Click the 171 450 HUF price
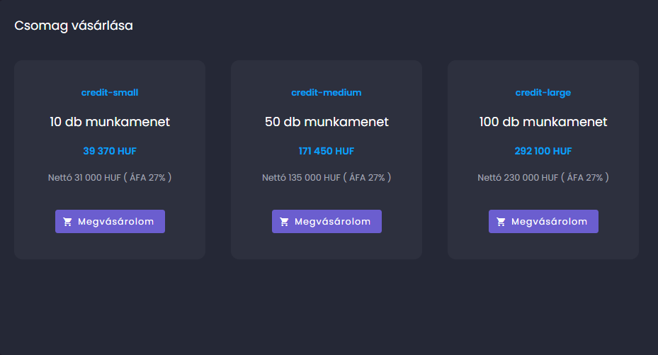The width and height of the screenshot is (658, 355). click(327, 151)
